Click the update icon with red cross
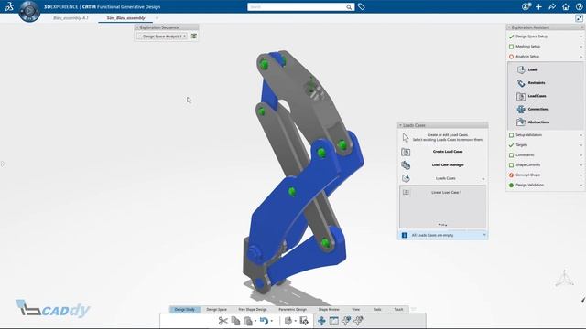 pyautogui.click(x=304, y=321)
